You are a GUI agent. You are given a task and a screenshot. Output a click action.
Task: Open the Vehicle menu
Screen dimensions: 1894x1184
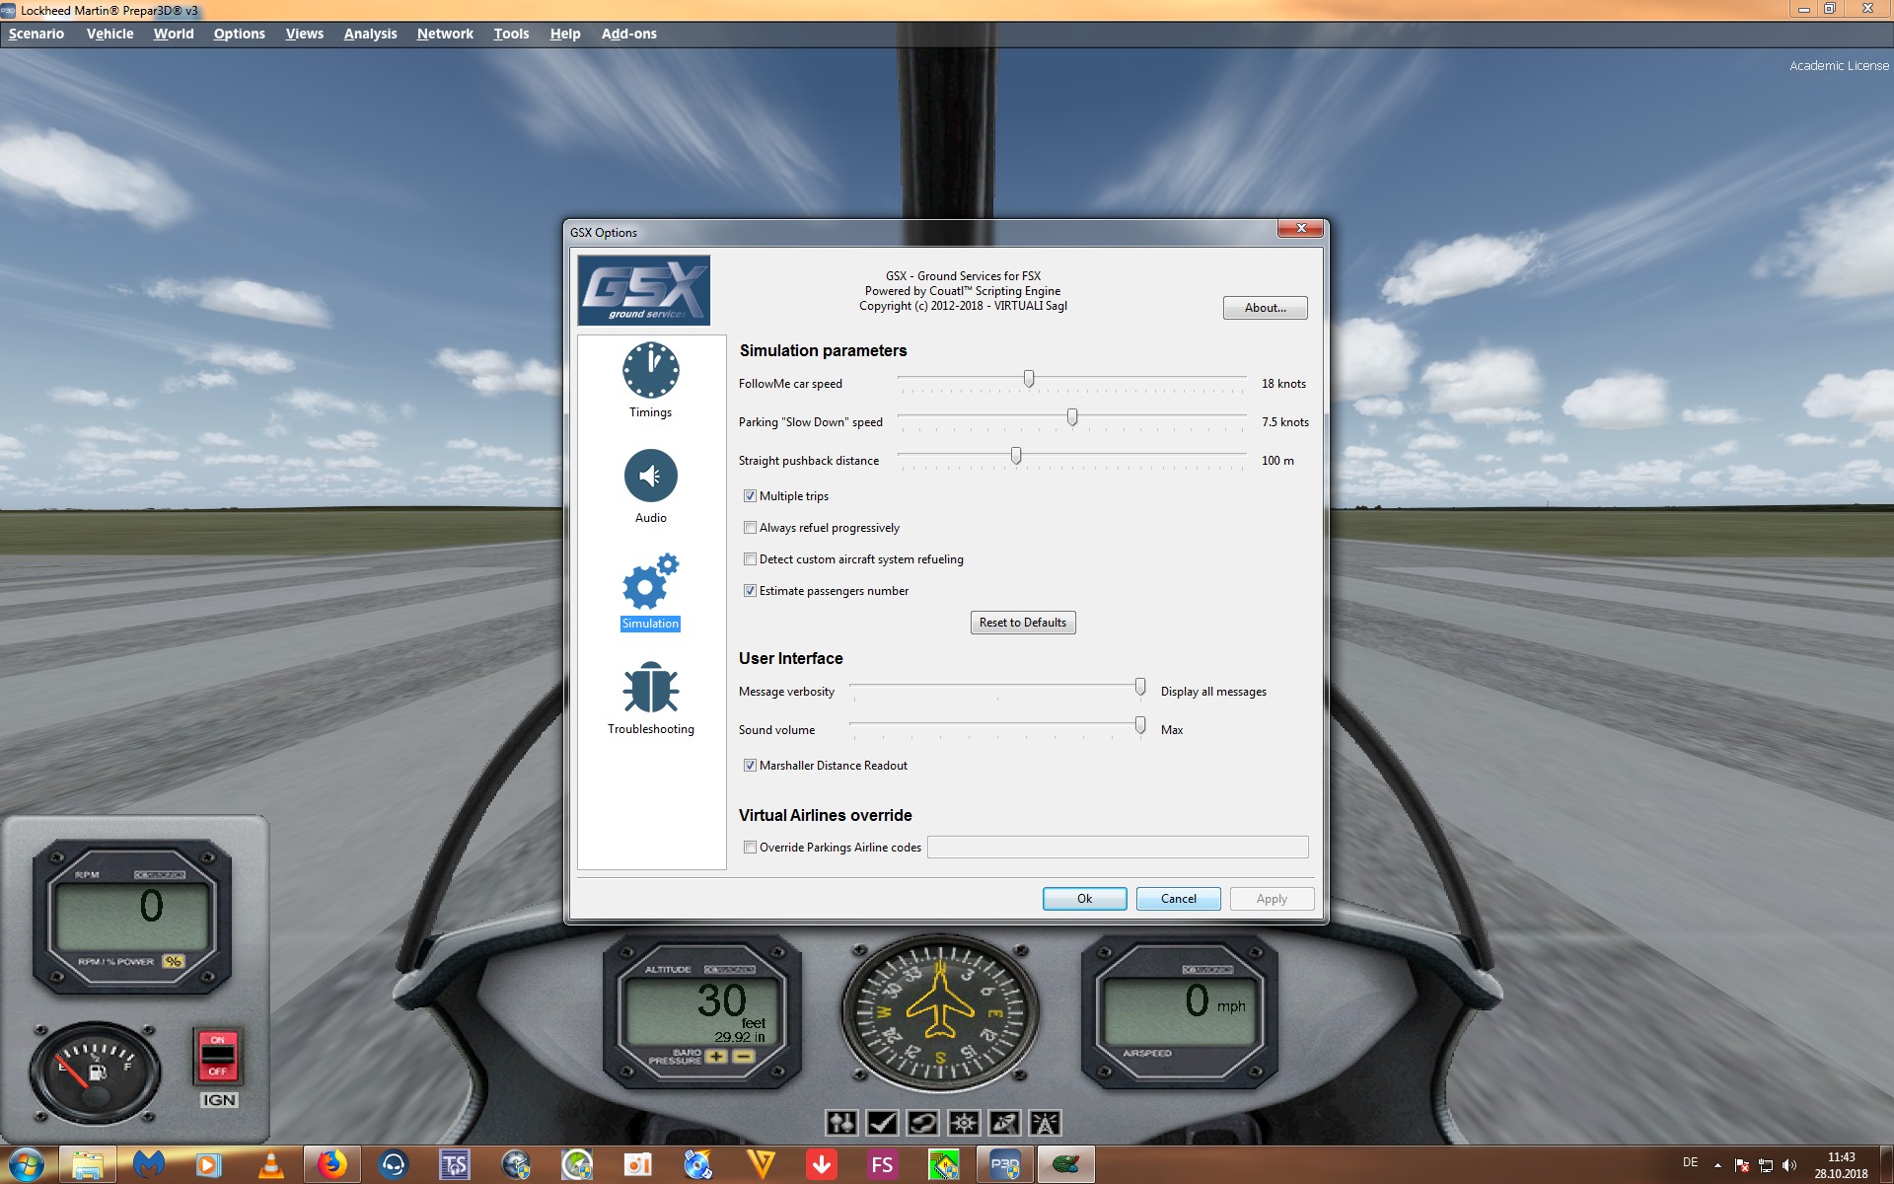[x=109, y=34]
